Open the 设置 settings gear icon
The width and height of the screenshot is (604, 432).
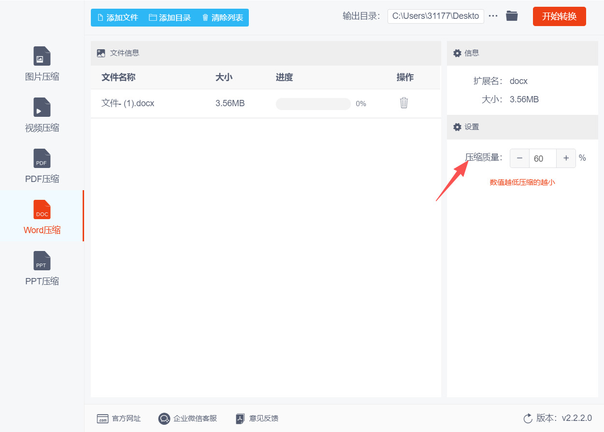tap(457, 127)
